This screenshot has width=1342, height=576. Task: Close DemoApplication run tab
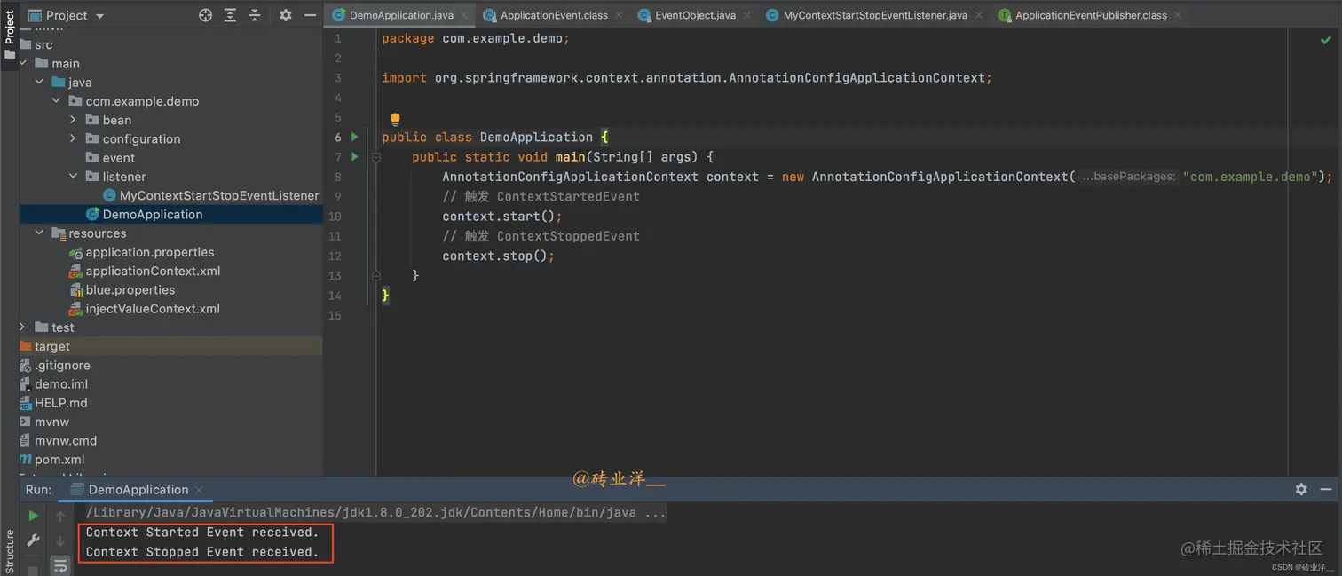199,490
